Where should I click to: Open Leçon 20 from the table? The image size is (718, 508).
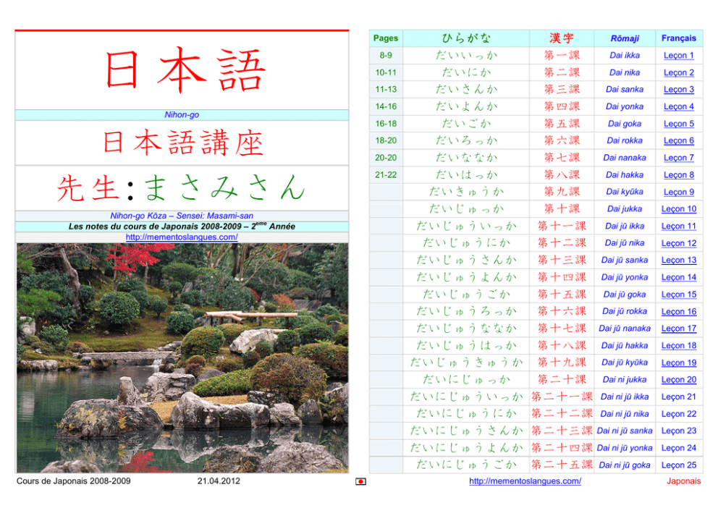pos(678,380)
